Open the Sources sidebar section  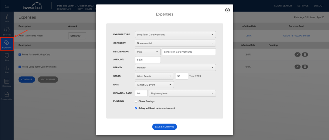tap(7, 31)
